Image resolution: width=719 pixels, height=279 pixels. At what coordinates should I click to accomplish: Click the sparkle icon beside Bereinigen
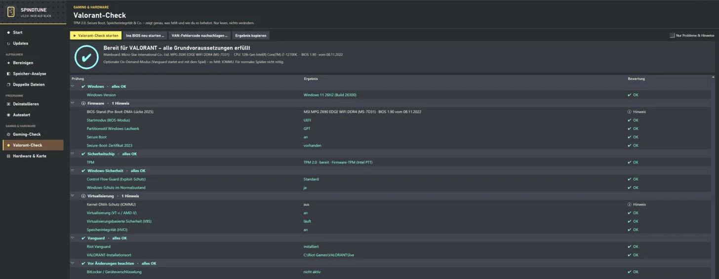click(x=8, y=63)
